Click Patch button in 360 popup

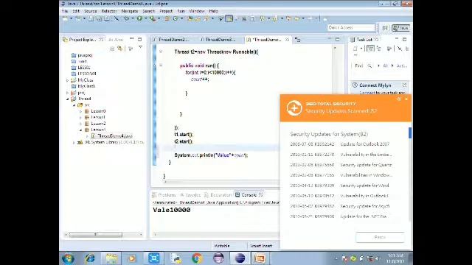tap(380, 237)
